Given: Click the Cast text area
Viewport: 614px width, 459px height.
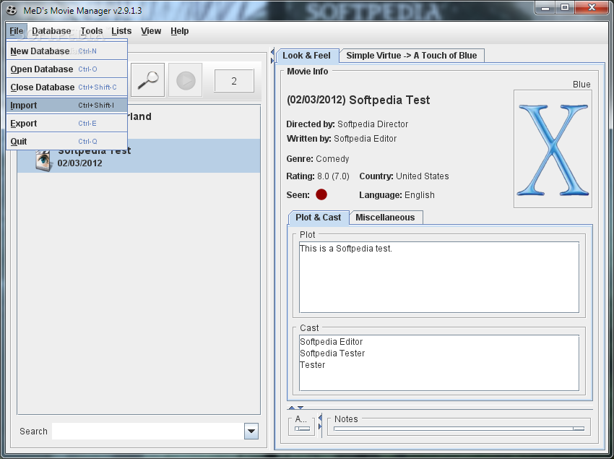Looking at the screenshot, I should tap(439, 363).
